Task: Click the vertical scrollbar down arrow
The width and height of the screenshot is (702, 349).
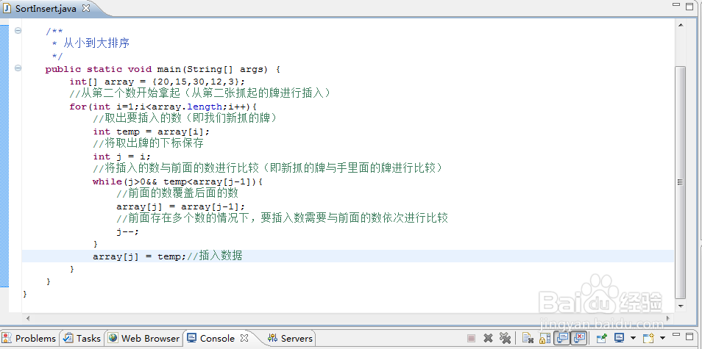Action: pos(680,306)
